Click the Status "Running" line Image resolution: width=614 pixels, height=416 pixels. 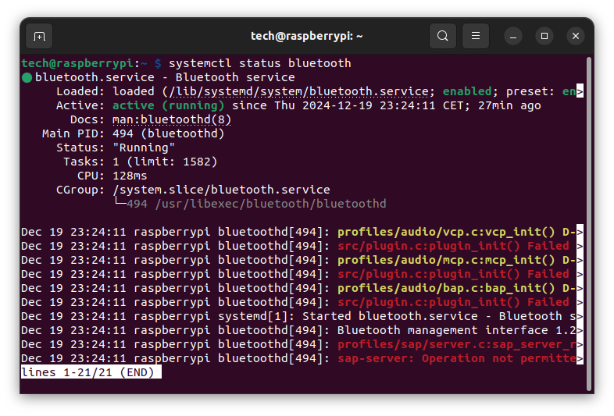[x=116, y=148]
